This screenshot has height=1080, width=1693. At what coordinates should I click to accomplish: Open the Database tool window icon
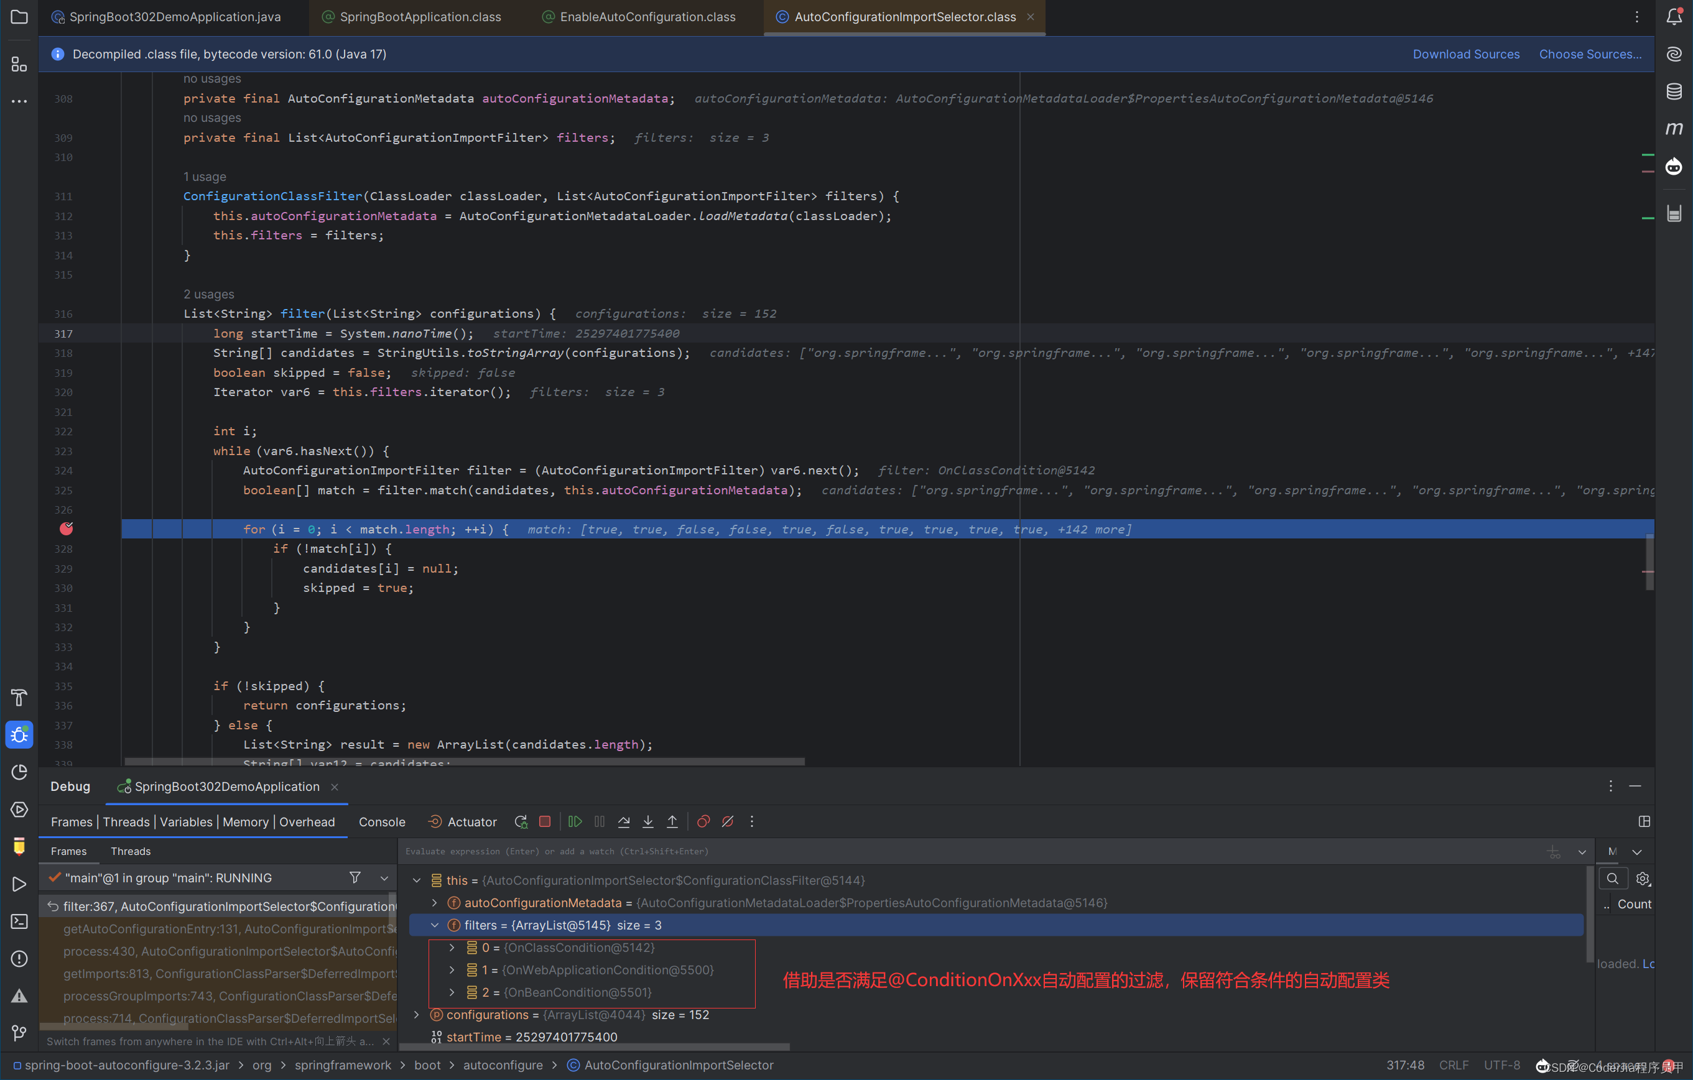coord(1675,91)
